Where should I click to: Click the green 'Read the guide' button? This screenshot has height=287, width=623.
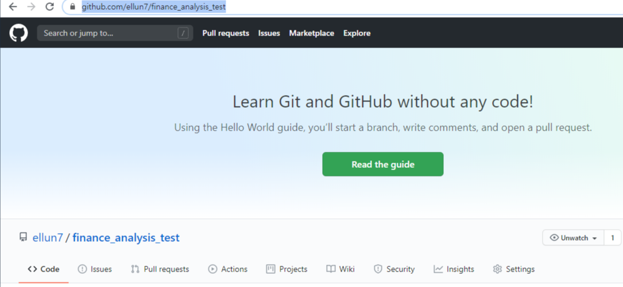(x=382, y=164)
